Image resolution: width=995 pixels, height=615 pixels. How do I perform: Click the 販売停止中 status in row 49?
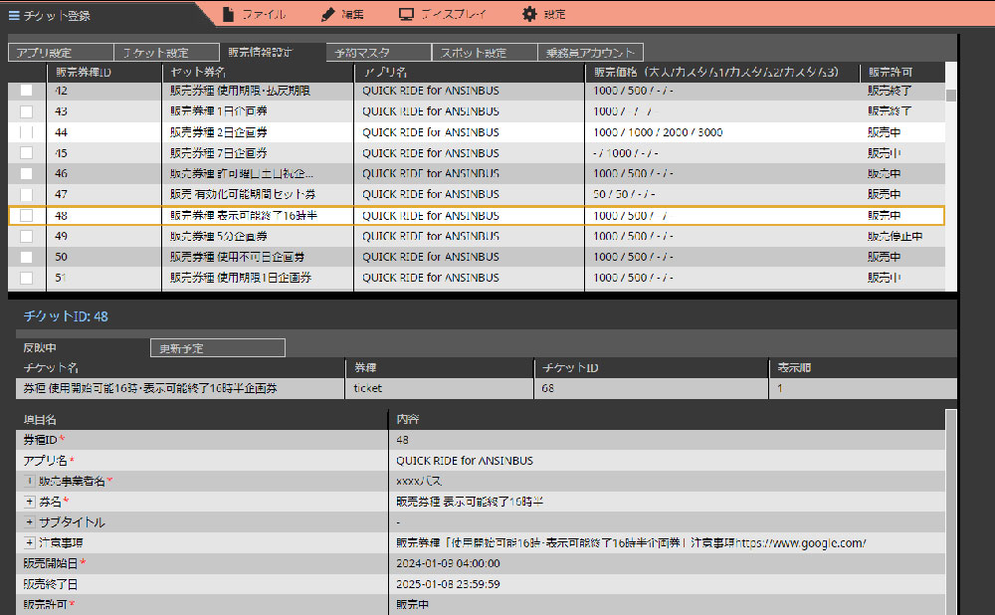tap(895, 236)
